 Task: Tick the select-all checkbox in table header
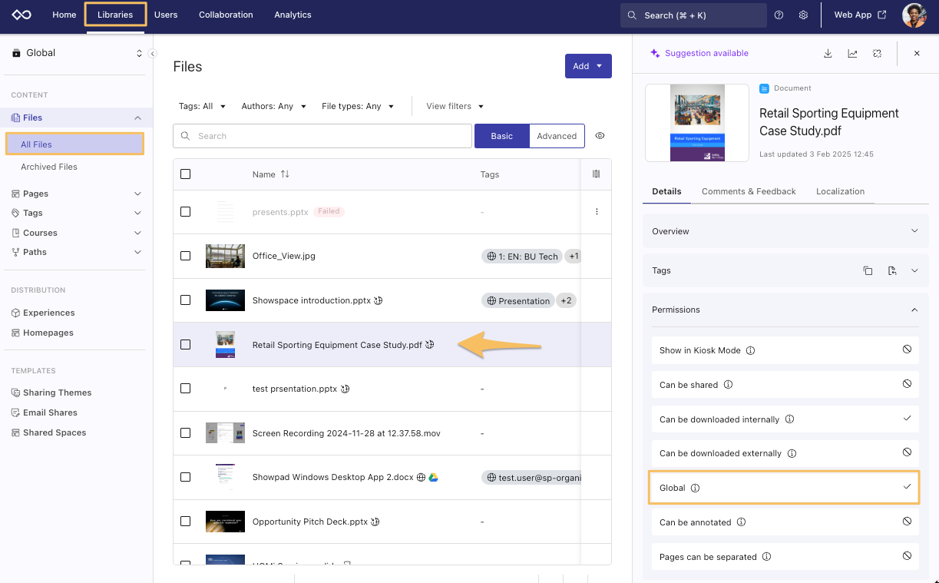pos(185,174)
